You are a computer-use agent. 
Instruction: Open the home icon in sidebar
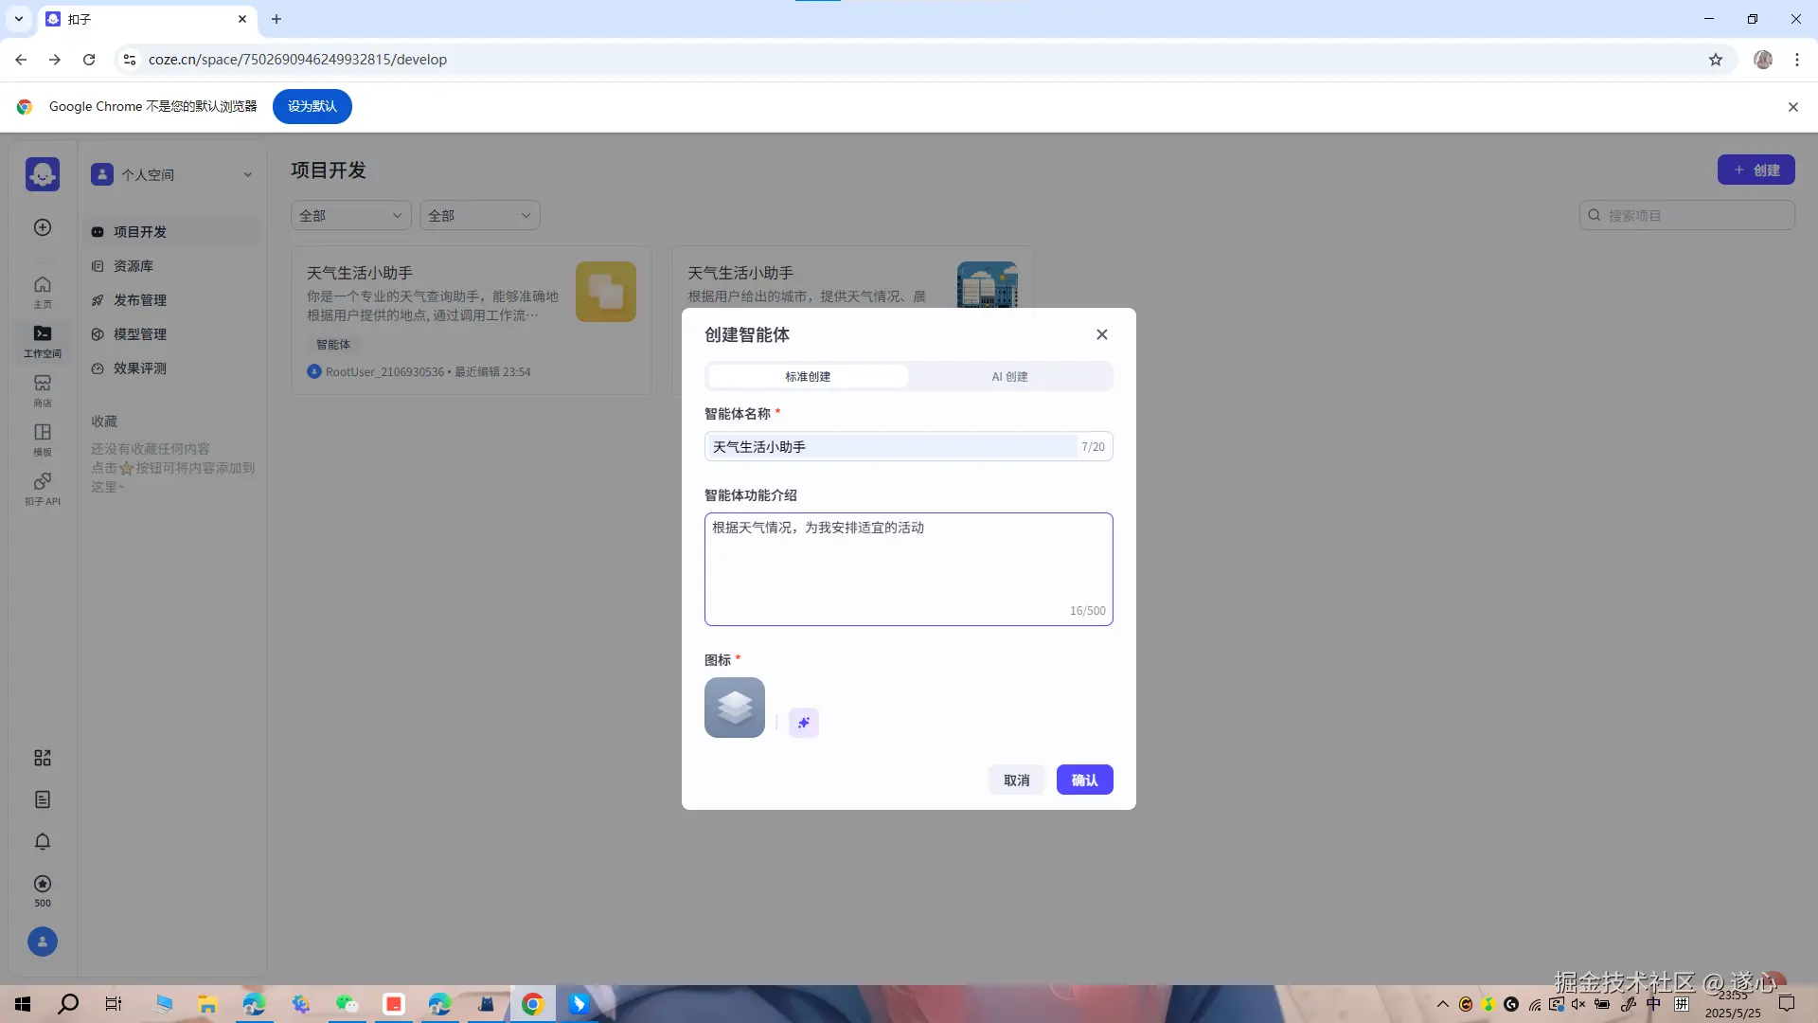(43, 290)
